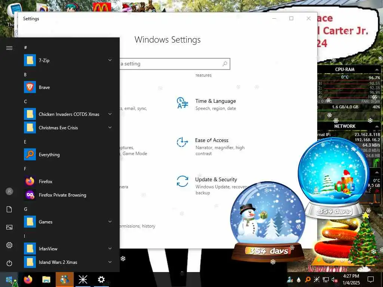This screenshot has width=383, height=287.
Task: Click the Start menu hamburger expand icon
Action: click(x=9, y=48)
